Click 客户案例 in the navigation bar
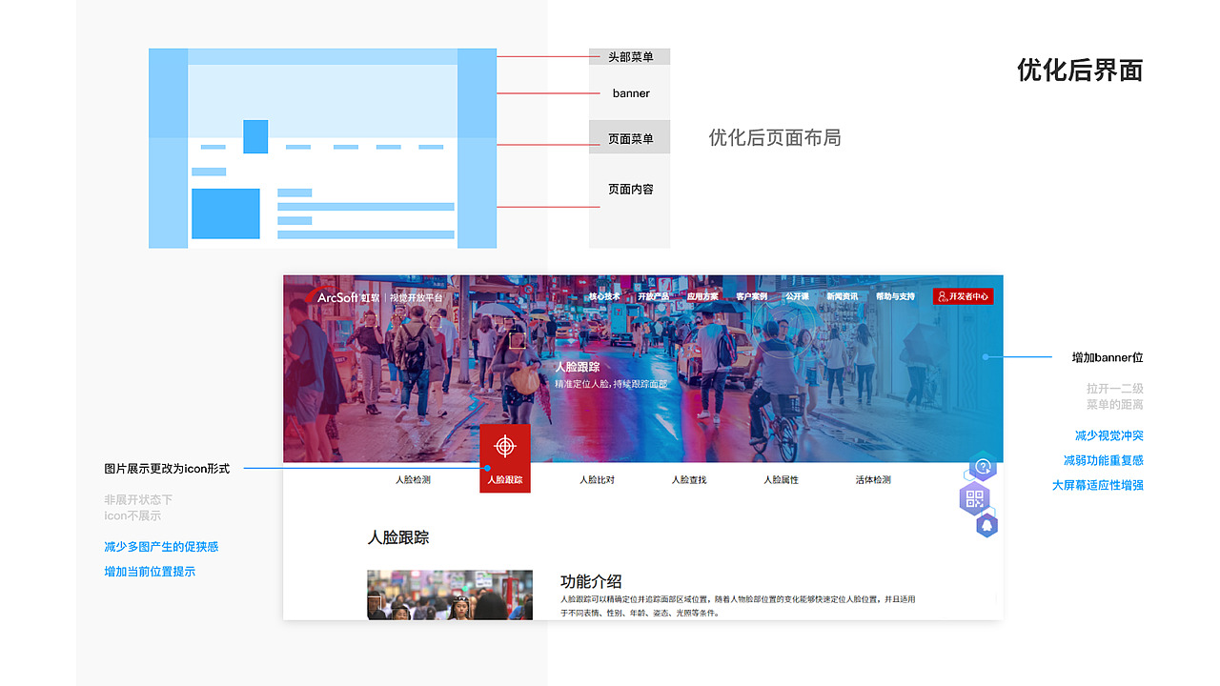Image resolution: width=1220 pixels, height=686 pixels. tap(752, 295)
